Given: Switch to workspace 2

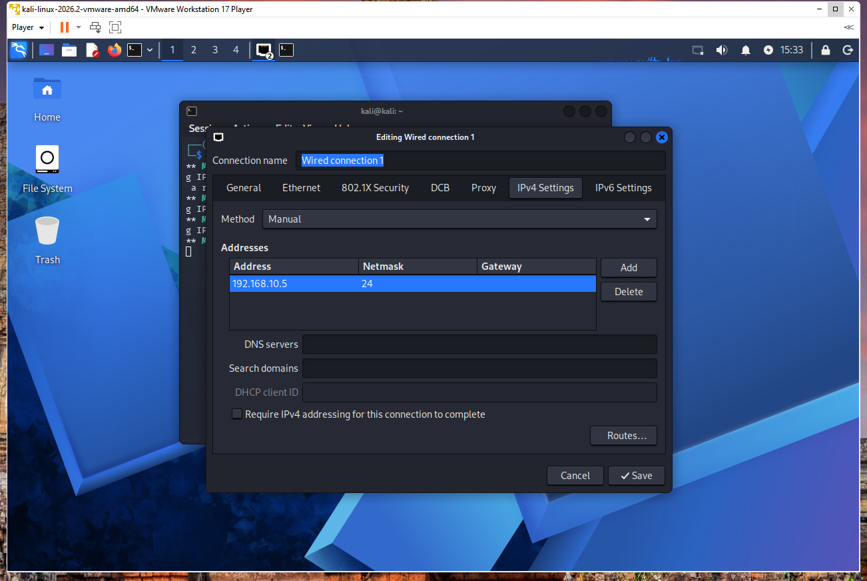Looking at the screenshot, I should (194, 50).
